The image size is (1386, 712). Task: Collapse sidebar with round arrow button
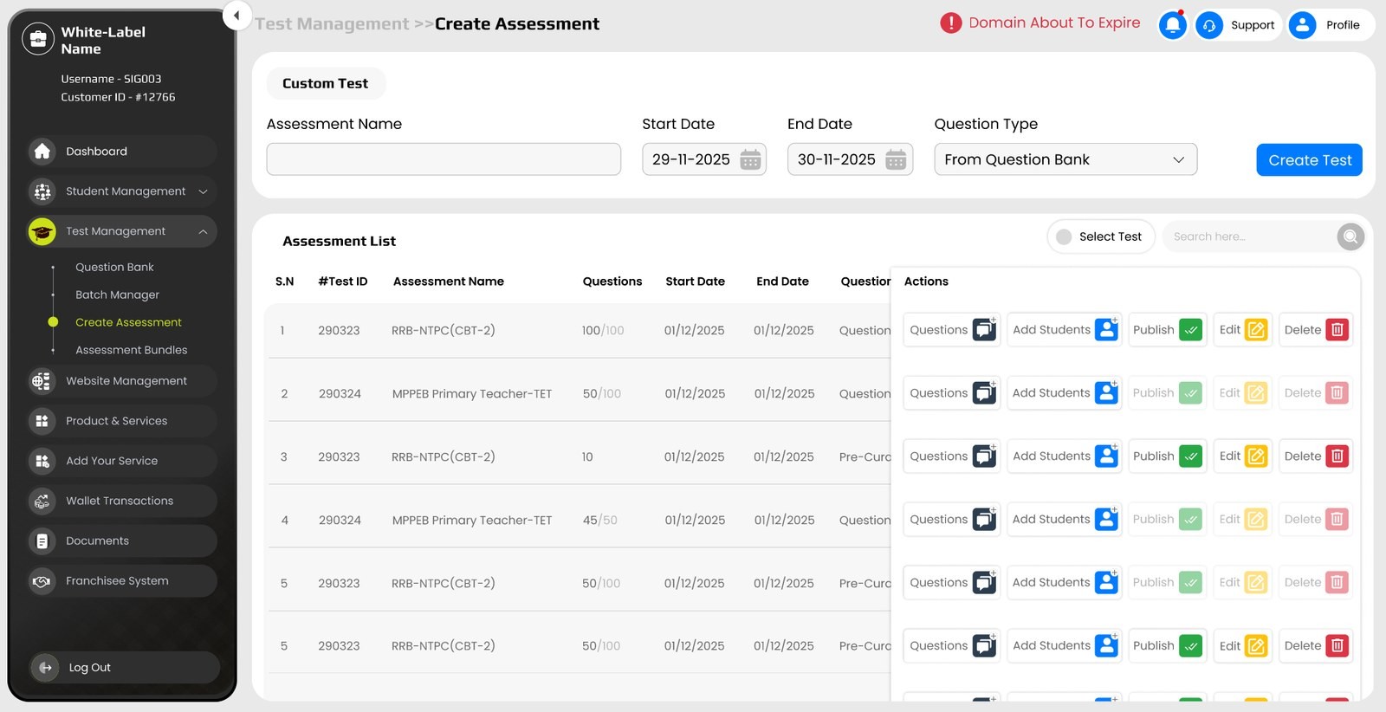click(236, 16)
